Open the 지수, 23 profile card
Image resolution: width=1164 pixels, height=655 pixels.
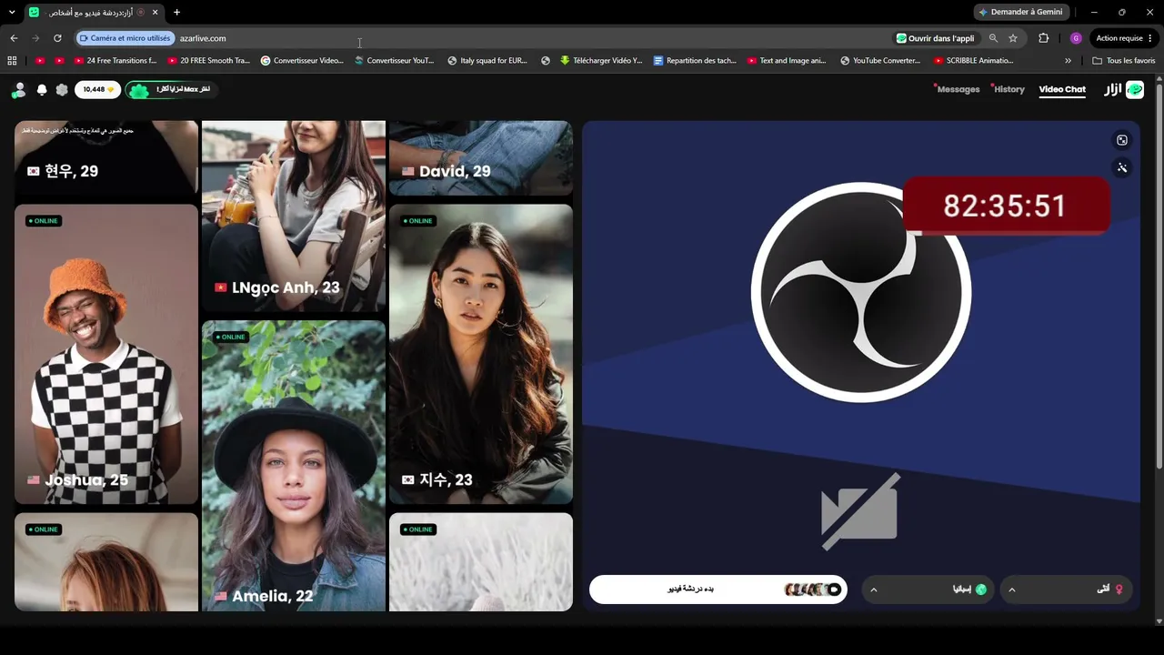(x=481, y=354)
